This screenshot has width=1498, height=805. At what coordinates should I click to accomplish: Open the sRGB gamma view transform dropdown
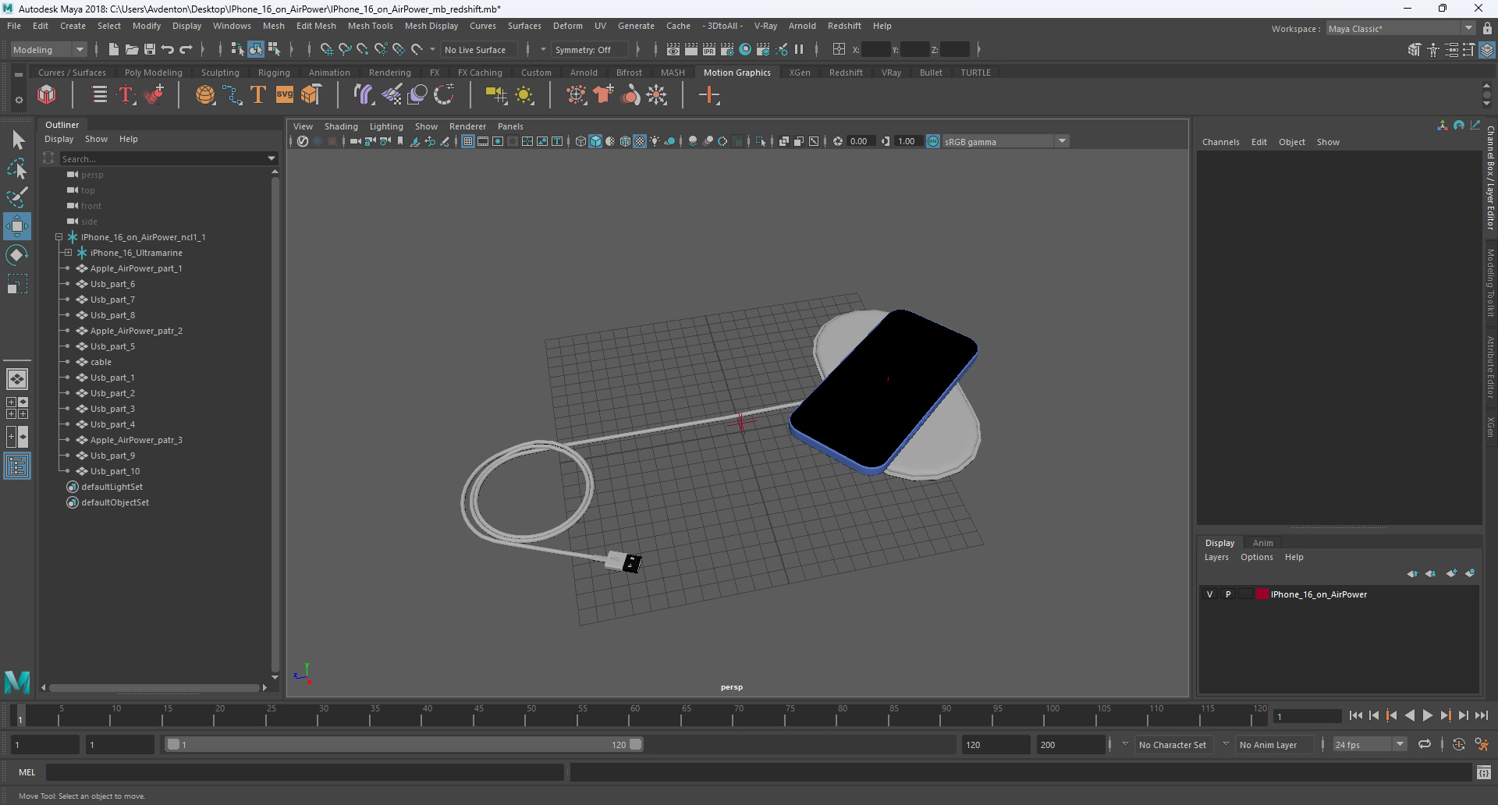click(1005, 141)
